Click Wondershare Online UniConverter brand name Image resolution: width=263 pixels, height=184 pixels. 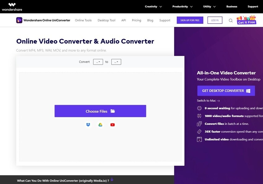coord(47,20)
